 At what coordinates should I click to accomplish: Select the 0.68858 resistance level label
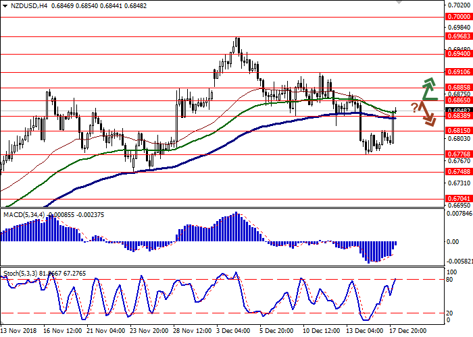[x=459, y=87]
